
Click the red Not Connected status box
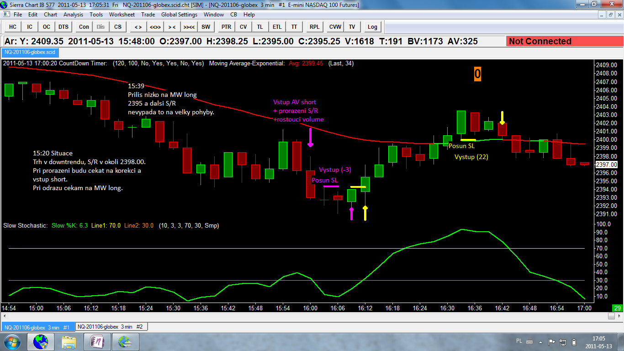(565, 41)
